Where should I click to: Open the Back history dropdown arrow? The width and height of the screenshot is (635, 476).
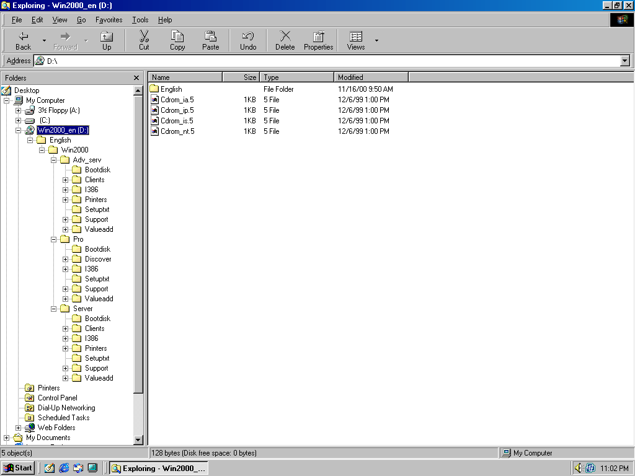[x=44, y=40]
